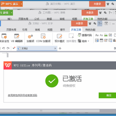This screenshot has width=116, height=116.
Task: Click 查看代码 to view code
Action: click(x=85, y=35)
